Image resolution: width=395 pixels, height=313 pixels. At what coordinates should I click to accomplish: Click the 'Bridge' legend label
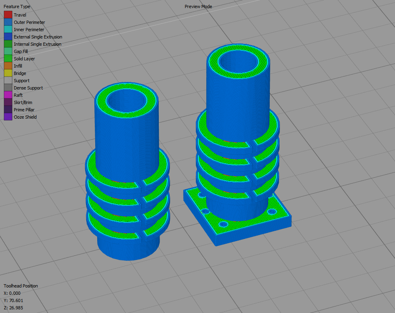tap(20, 74)
